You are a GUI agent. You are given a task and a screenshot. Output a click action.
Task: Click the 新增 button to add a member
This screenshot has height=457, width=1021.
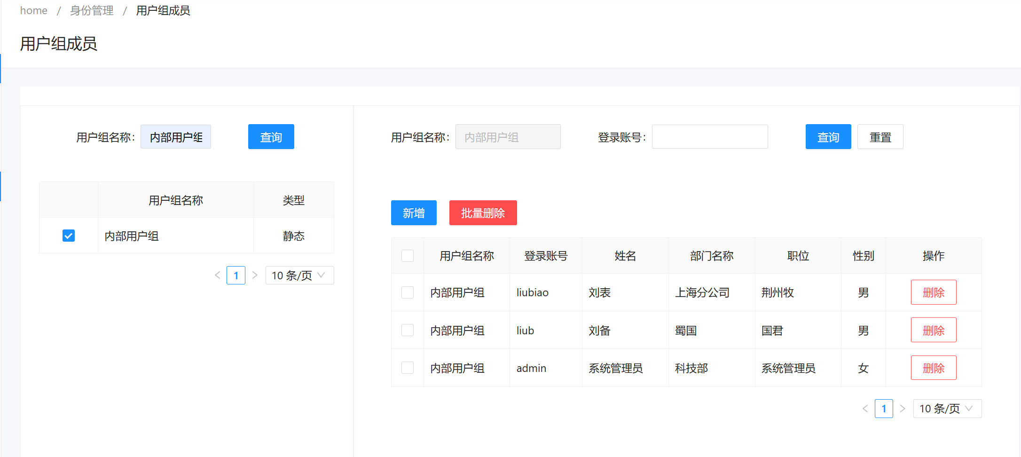pyautogui.click(x=413, y=213)
